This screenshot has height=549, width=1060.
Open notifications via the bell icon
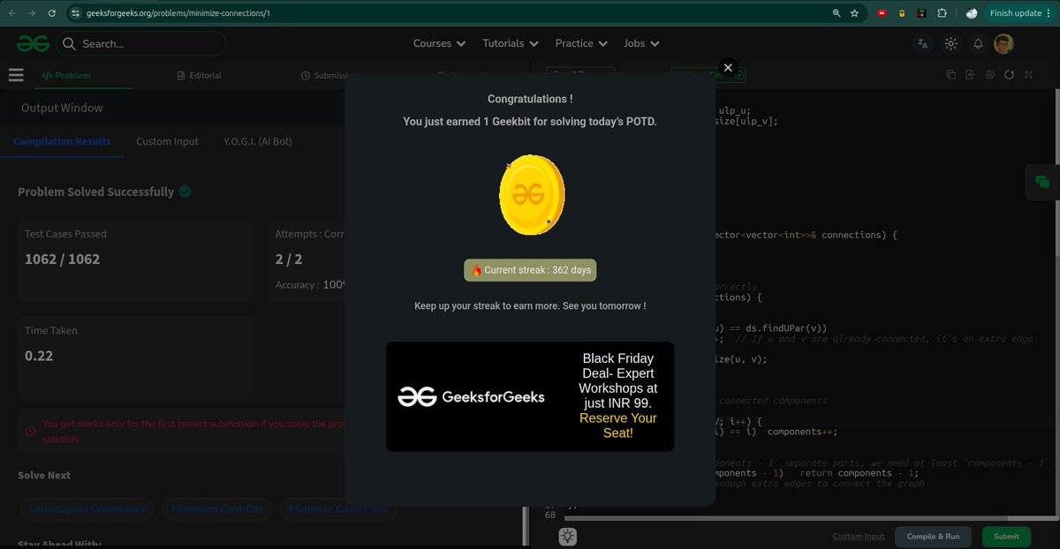[x=977, y=43]
